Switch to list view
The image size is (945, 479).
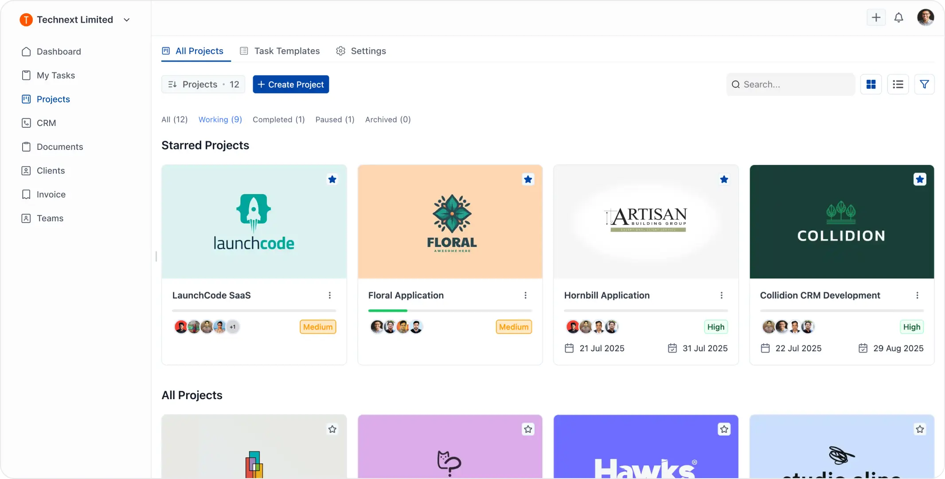click(x=898, y=84)
